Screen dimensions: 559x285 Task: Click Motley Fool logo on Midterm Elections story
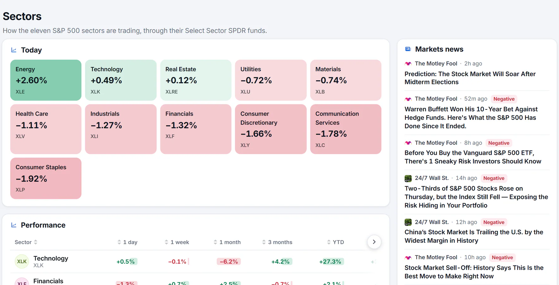(408, 64)
